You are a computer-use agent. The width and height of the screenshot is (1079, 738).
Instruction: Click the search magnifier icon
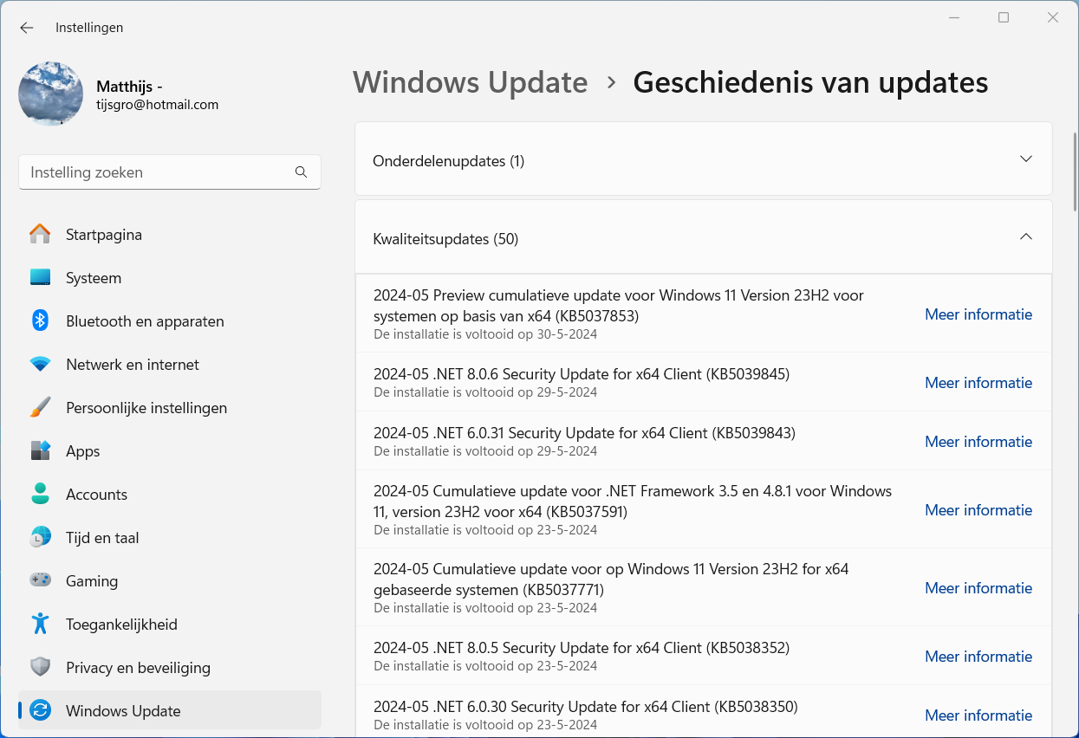tap(301, 172)
